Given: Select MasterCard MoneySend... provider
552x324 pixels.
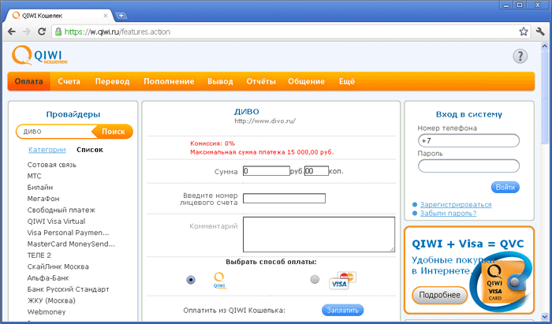Looking at the screenshot, I should pyautogui.click(x=71, y=244).
